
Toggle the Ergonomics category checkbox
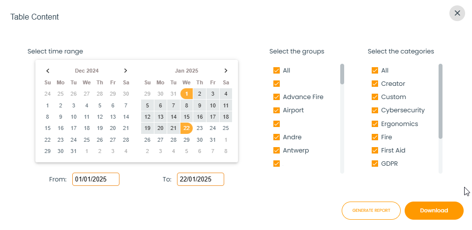pos(375,124)
